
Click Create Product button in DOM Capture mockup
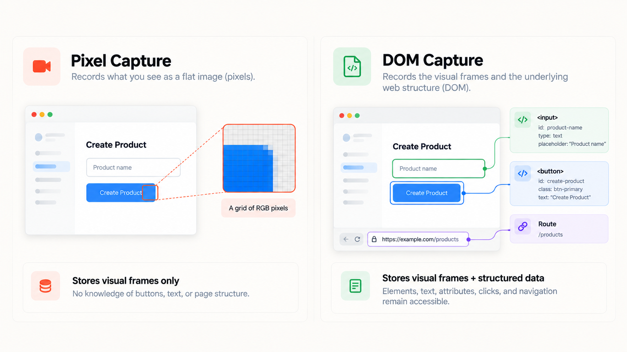427,193
